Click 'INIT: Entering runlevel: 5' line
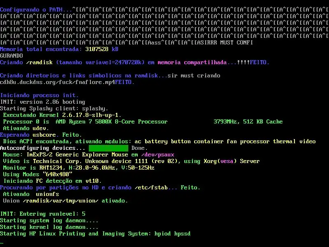Screen dimensions: 329x247 (43, 214)
